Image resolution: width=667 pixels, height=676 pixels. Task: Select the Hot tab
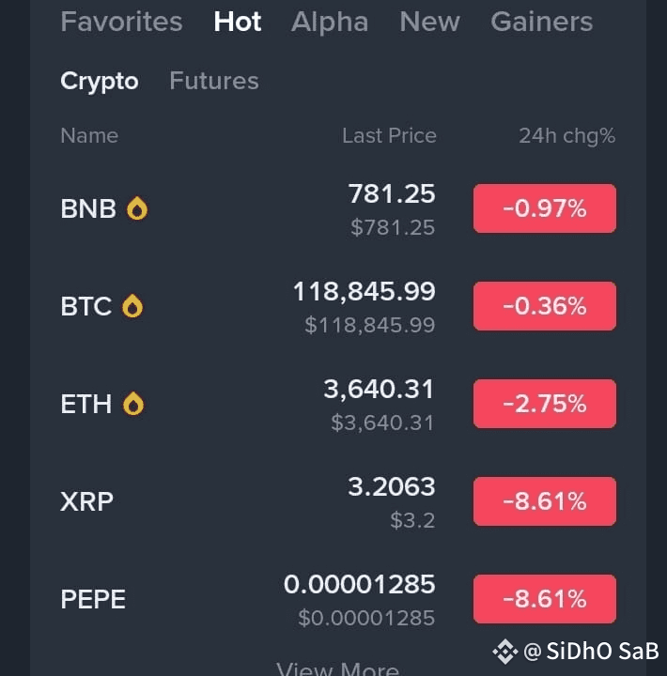click(238, 22)
